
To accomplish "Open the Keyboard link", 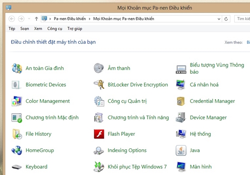I will click(x=37, y=167).
